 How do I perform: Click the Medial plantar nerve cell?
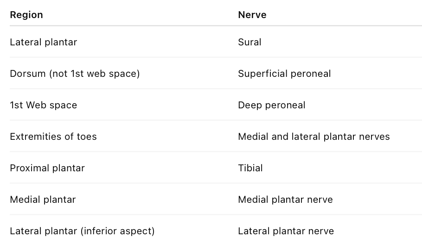coord(285,200)
